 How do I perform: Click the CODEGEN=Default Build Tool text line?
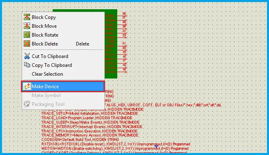(x=80, y=140)
